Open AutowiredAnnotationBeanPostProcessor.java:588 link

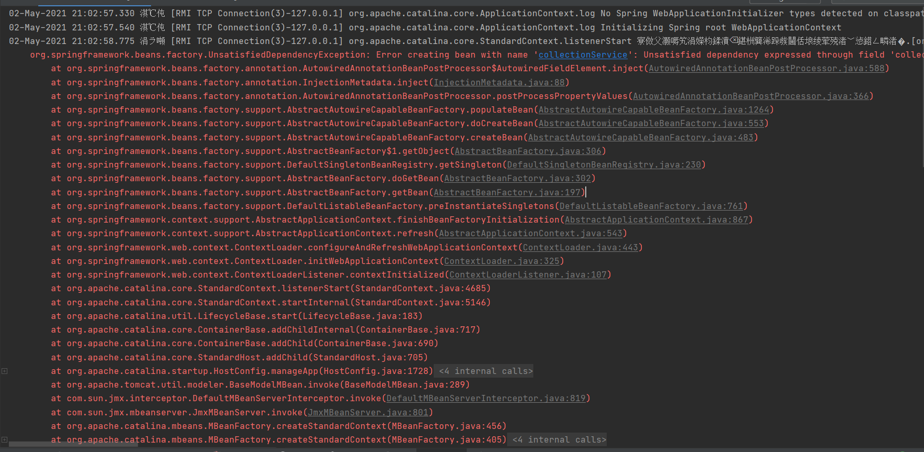[766, 69]
